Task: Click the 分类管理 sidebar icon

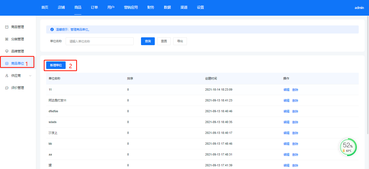Action: coord(7,39)
